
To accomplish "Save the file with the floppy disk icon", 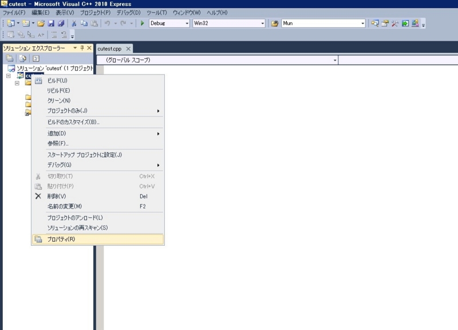I will point(51,23).
